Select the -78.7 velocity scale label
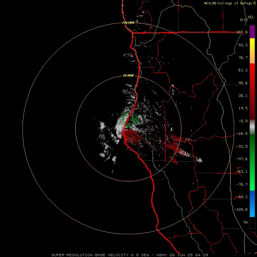This screenshot has width=257, height=257. coord(242,184)
